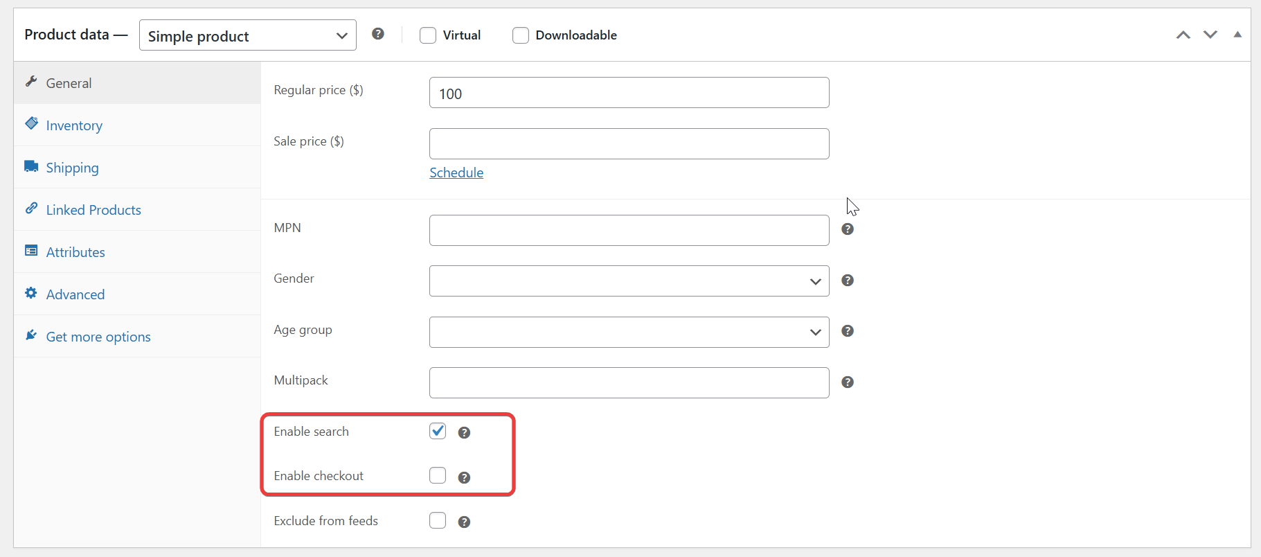Open the Simple product type dropdown
Screen dimensions: 1261x557
tap(247, 35)
